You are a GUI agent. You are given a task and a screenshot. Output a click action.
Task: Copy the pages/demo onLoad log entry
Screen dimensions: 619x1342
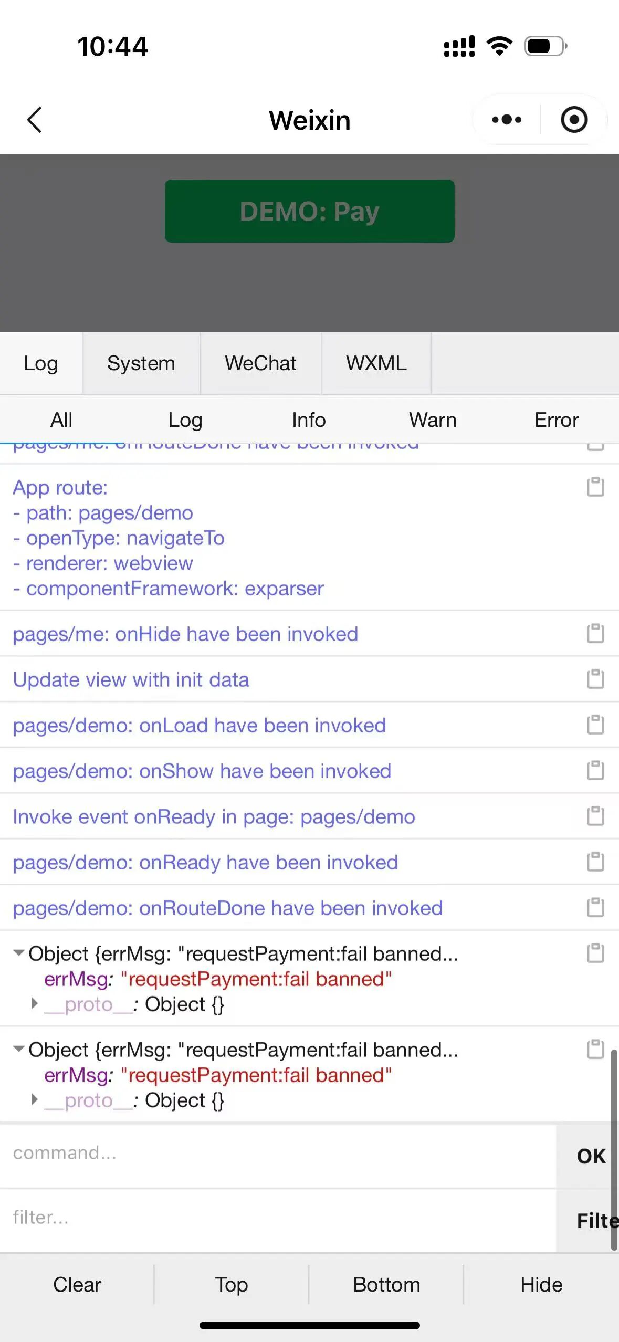(x=595, y=725)
